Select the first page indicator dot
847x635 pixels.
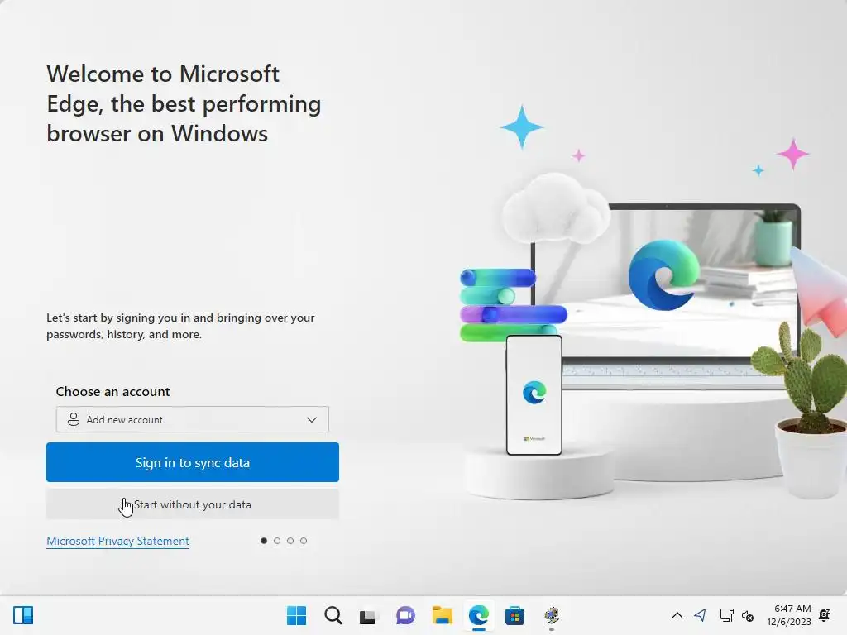pyautogui.click(x=264, y=541)
